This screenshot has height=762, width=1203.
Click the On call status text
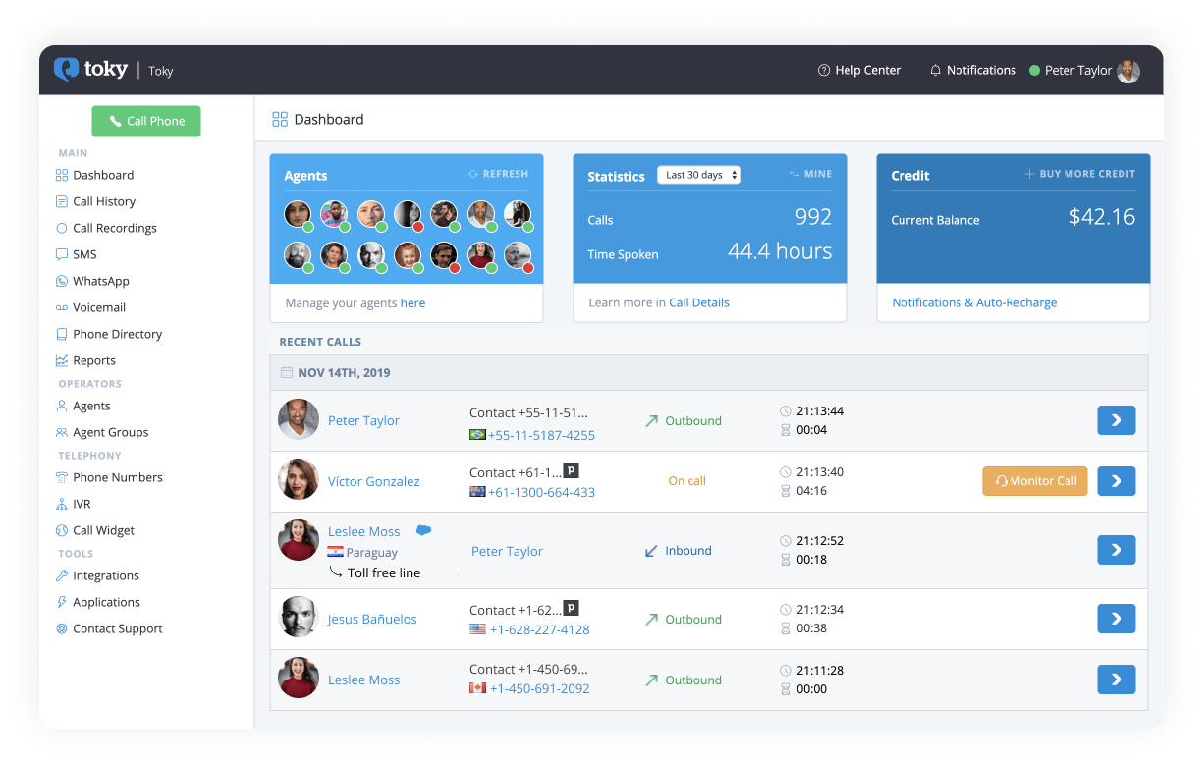pos(687,481)
